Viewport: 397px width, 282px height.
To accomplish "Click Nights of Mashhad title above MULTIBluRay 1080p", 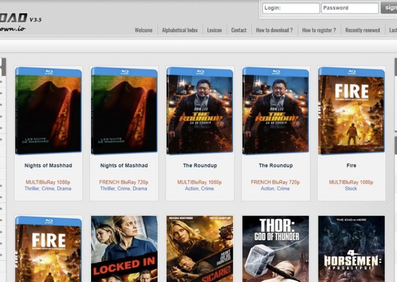I will 48,165.
